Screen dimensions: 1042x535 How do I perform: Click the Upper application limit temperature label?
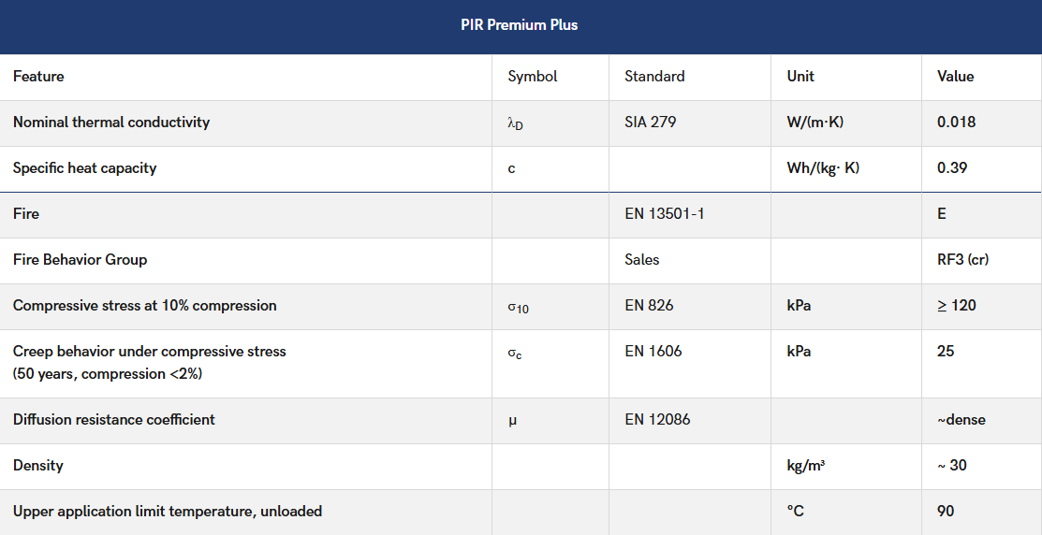point(168,511)
